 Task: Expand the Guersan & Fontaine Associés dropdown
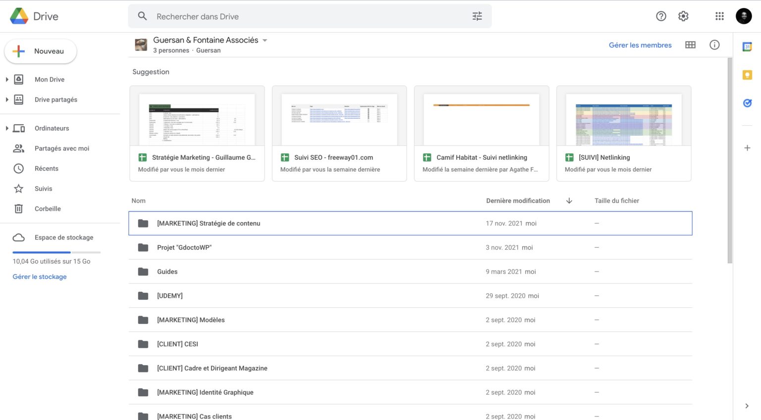pos(265,40)
